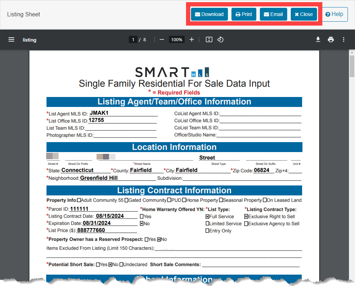The height and width of the screenshot is (286, 355).
Task: Toggle Reserved Prospect No checkbox
Action: 159,239
